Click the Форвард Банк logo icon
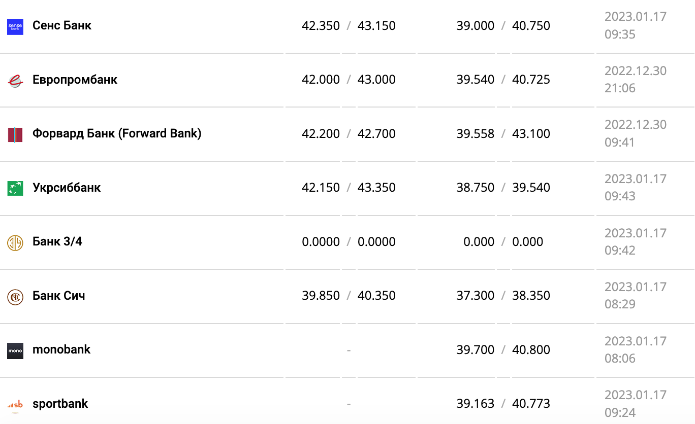Screen dimensions: 695x424 click(x=15, y=135)
